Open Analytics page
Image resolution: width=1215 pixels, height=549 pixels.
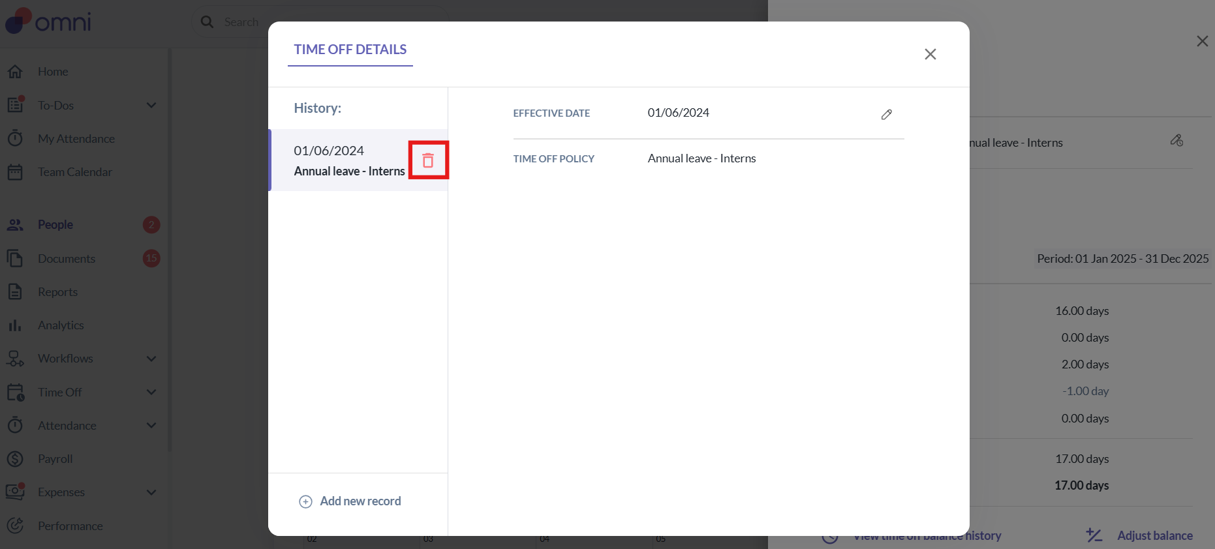[61, 325]
